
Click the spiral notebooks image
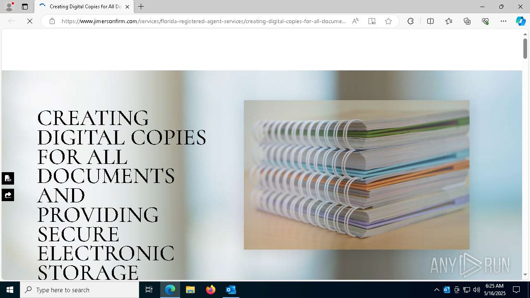point(357,175)
